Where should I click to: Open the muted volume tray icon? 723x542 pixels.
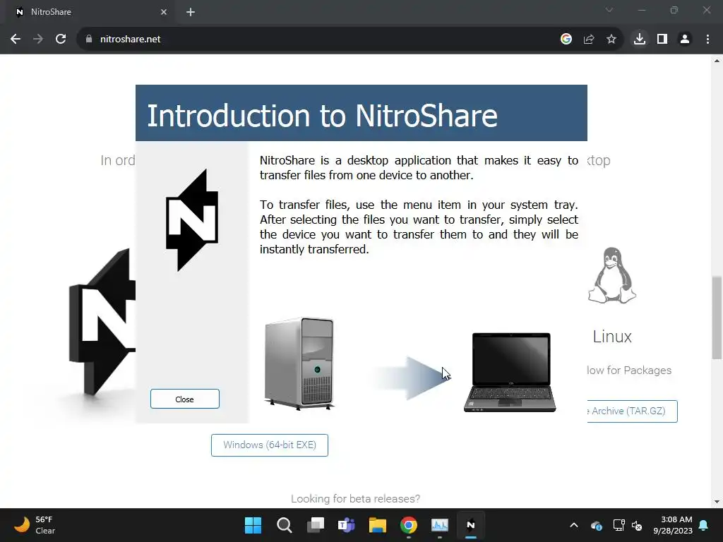(638, 525)
